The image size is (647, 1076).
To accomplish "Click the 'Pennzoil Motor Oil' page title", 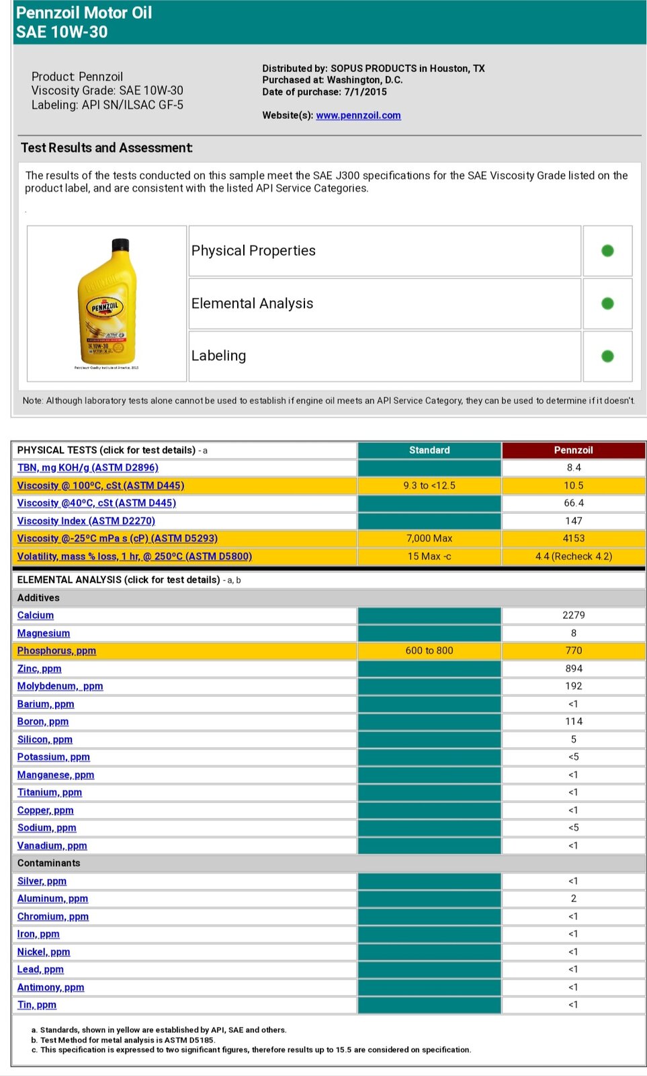I will tap(84, 13).
